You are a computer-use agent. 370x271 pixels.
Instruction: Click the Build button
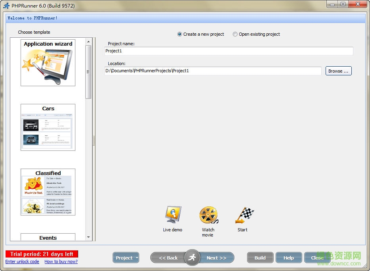260,258
